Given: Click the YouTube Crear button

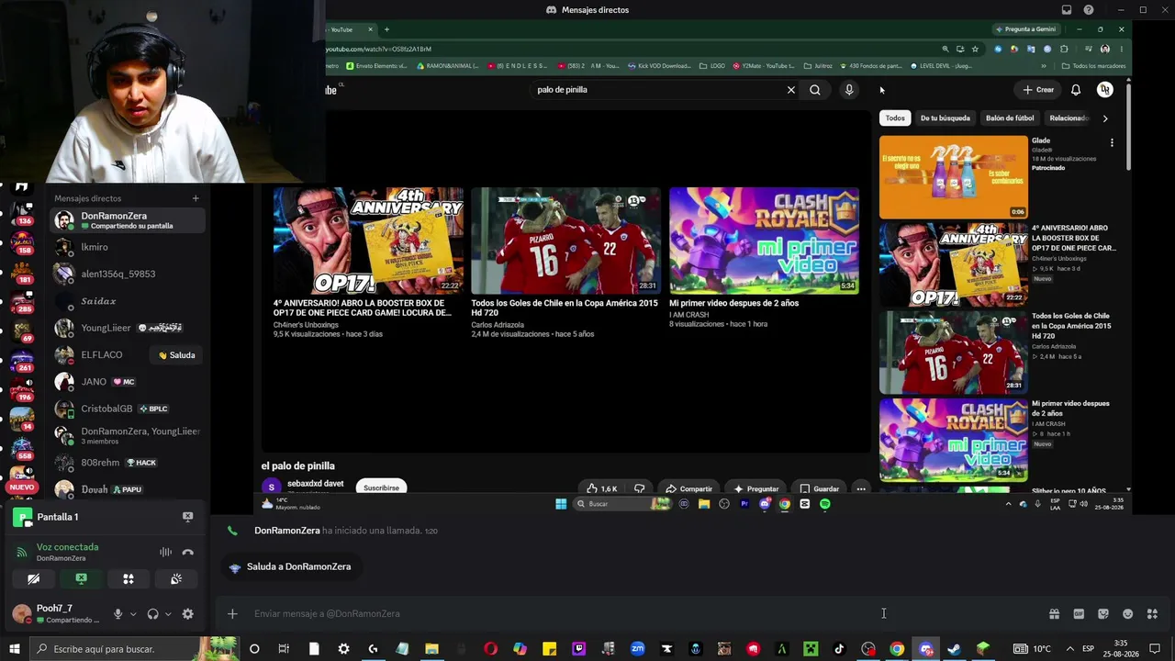Looking at the screenshot, I should coord(1038,90).
